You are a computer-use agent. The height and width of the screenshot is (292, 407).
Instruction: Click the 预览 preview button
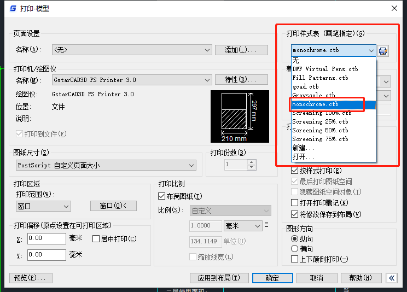click(x=31, y=278)
